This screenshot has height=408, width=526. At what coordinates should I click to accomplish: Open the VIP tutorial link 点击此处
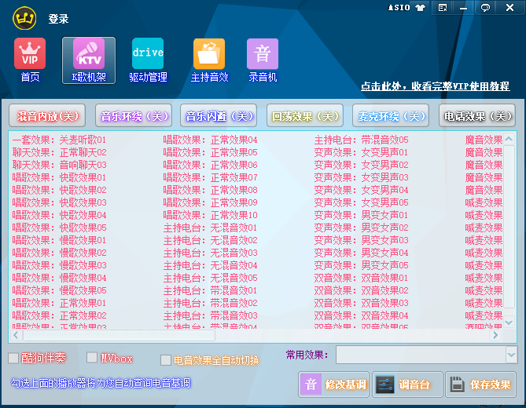(x=436, y=86)
